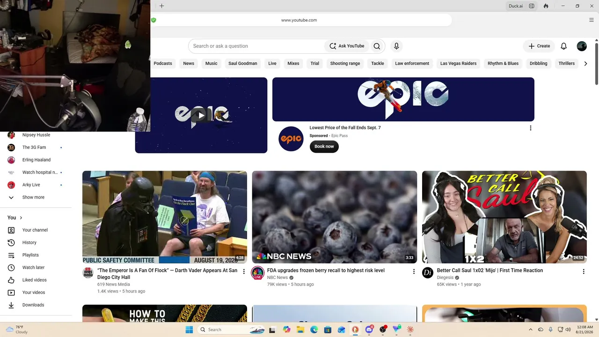Click the DuckDuckGo fire button
Screen dimensions: 599x337
(x=546, y=6)
